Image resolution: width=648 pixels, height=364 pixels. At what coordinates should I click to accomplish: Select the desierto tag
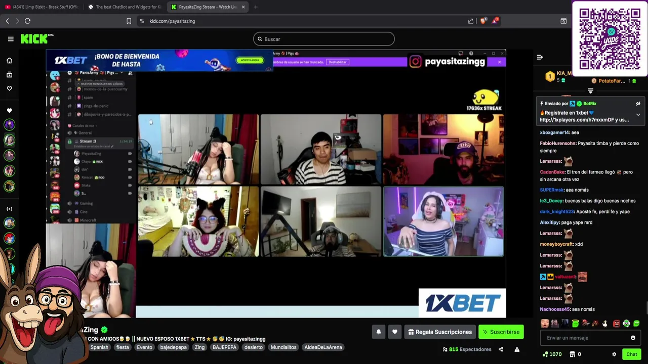point(253,347)
